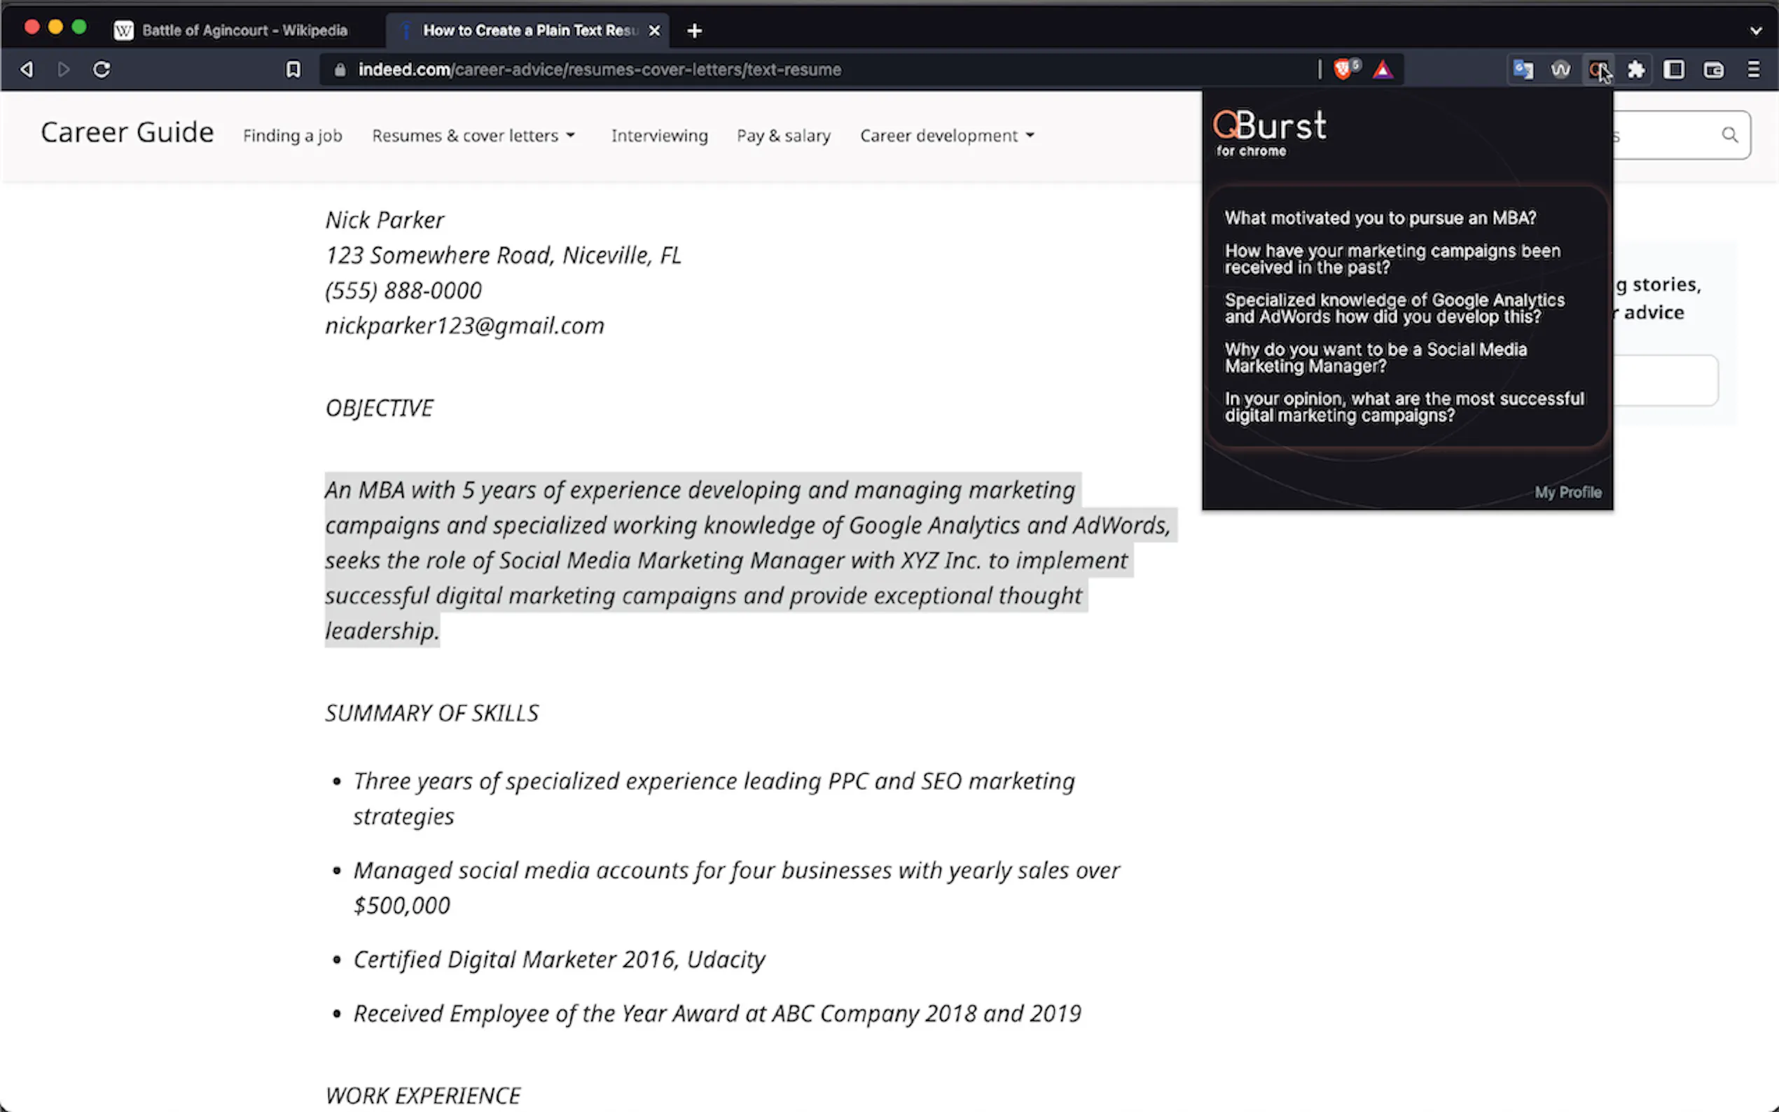The width and height of the screenshot is (1779, 1112).
Task: Toggle the browser sidebar panel icon
Action: (1675, 69)
